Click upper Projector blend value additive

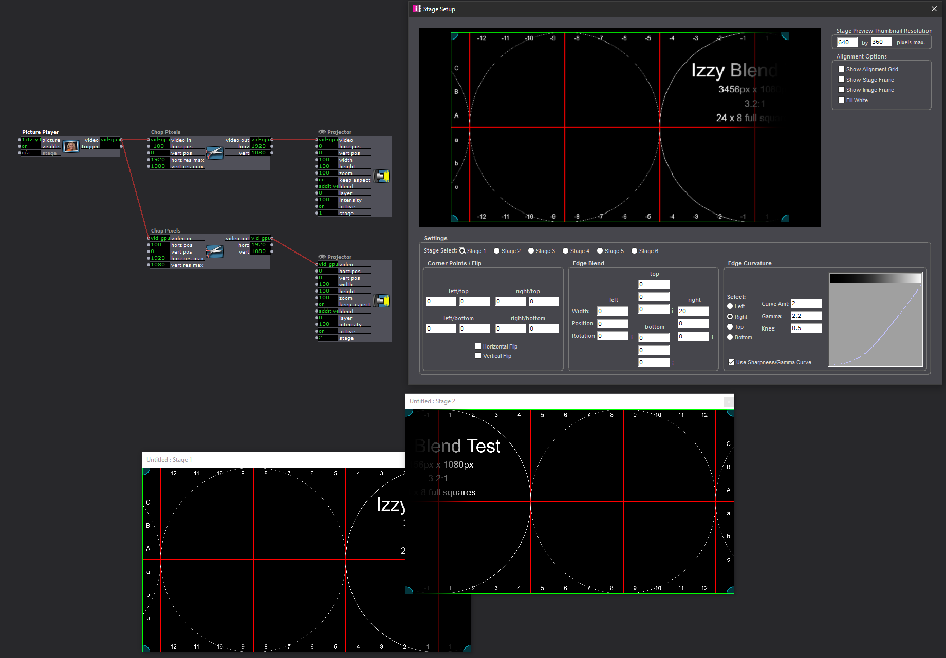tap(328, 186)
